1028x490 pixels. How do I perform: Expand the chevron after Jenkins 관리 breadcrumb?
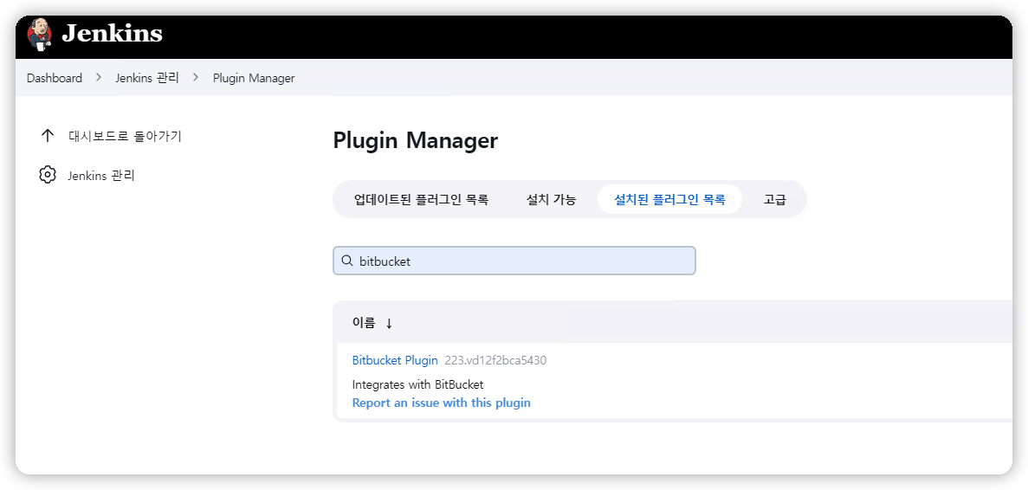pos(196,77)
